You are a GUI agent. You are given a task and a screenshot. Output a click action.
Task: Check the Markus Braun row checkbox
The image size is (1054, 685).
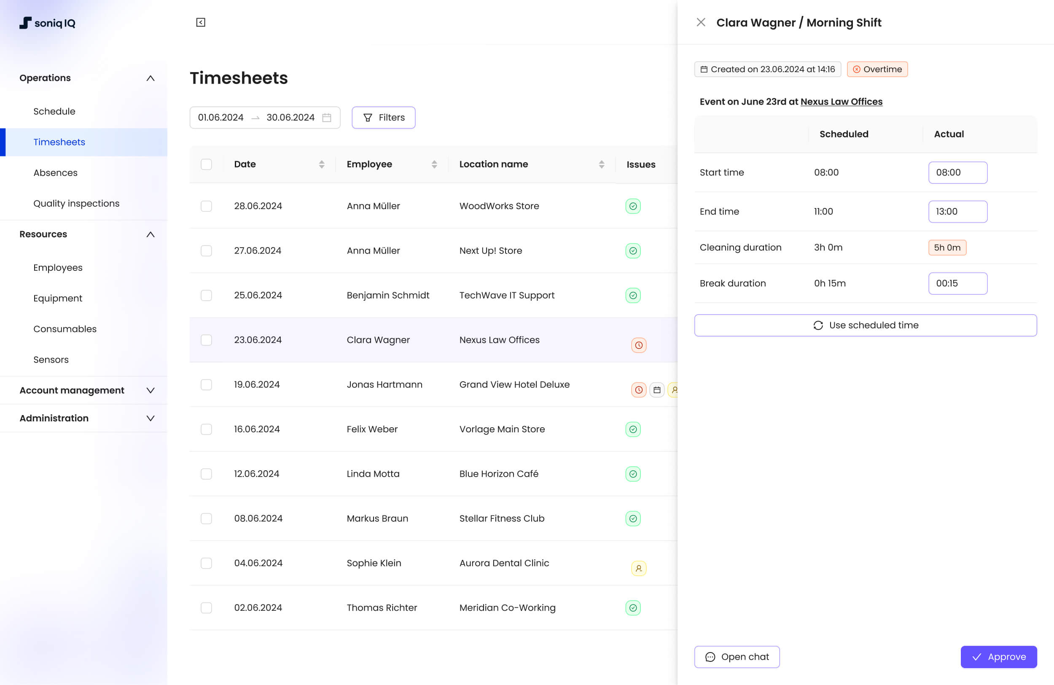206,518
